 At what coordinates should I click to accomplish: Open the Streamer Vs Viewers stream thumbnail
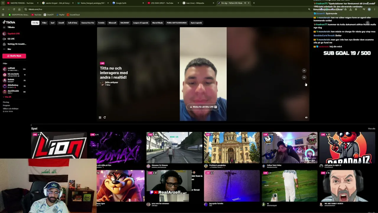coord(174,148)
